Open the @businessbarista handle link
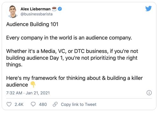Viewport: 159px width, 114px height. pyautogui.click(x=37, y=14)
